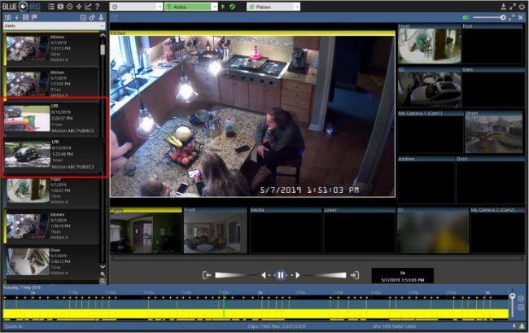Viewport: 529px width, 333px height.
Task: Click the clip list up arrow
Action: coord(103,35)
